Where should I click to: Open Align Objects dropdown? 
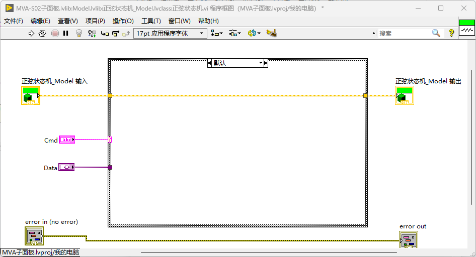click(217, 33)
